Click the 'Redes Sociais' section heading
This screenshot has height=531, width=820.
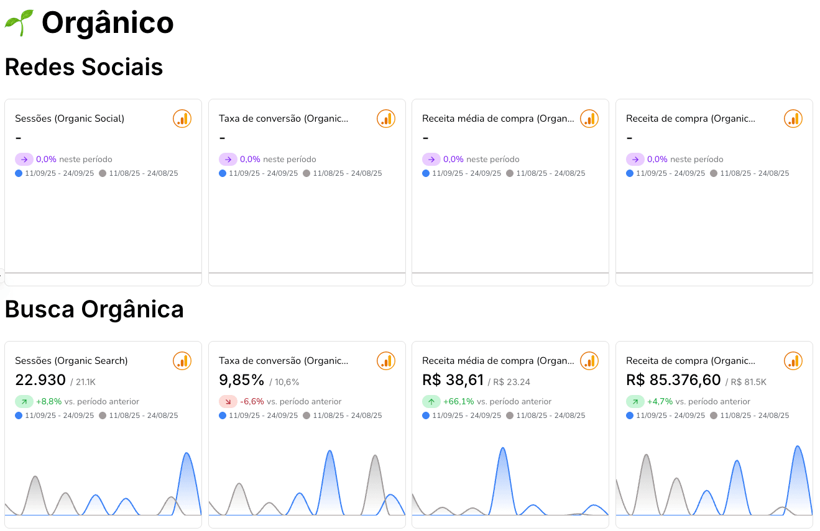point(84,67)
